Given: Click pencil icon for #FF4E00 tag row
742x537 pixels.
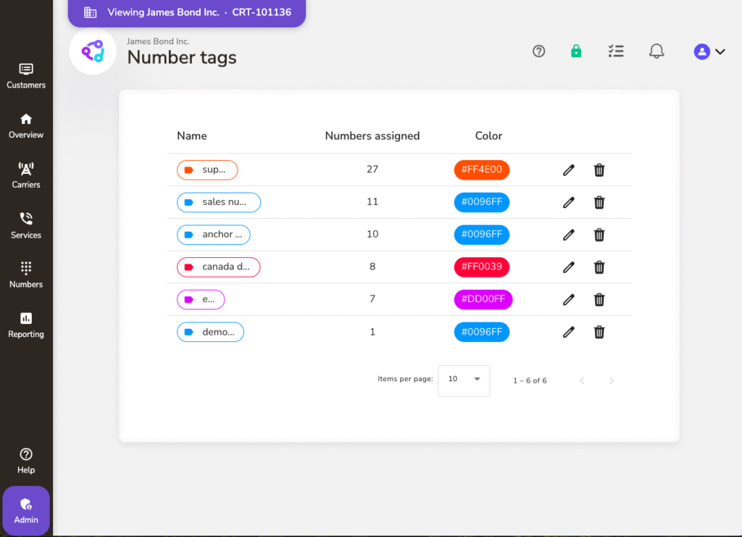Looking at the screenshot, I should tap(569, 170).
